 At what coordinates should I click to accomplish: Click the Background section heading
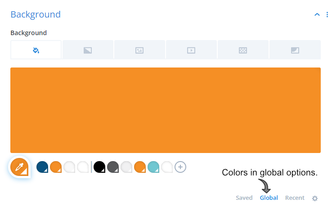click(x=36, y=14)
